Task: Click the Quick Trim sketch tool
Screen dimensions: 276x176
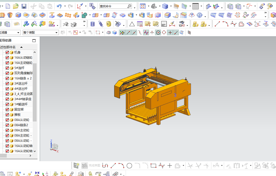Action: point(190,166)
